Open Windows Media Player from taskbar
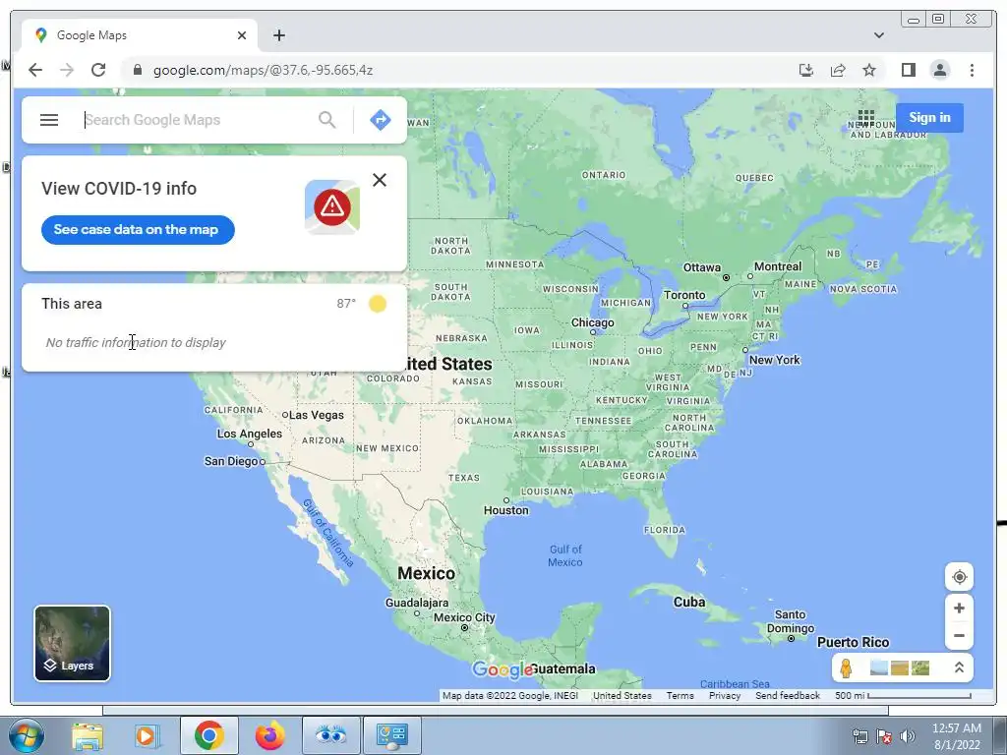 point(147,735)
